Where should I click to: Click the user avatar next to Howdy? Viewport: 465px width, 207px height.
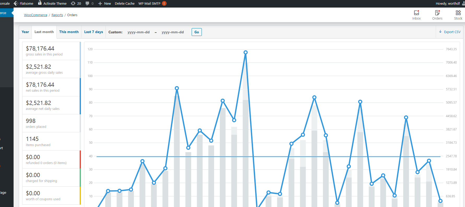463,3
